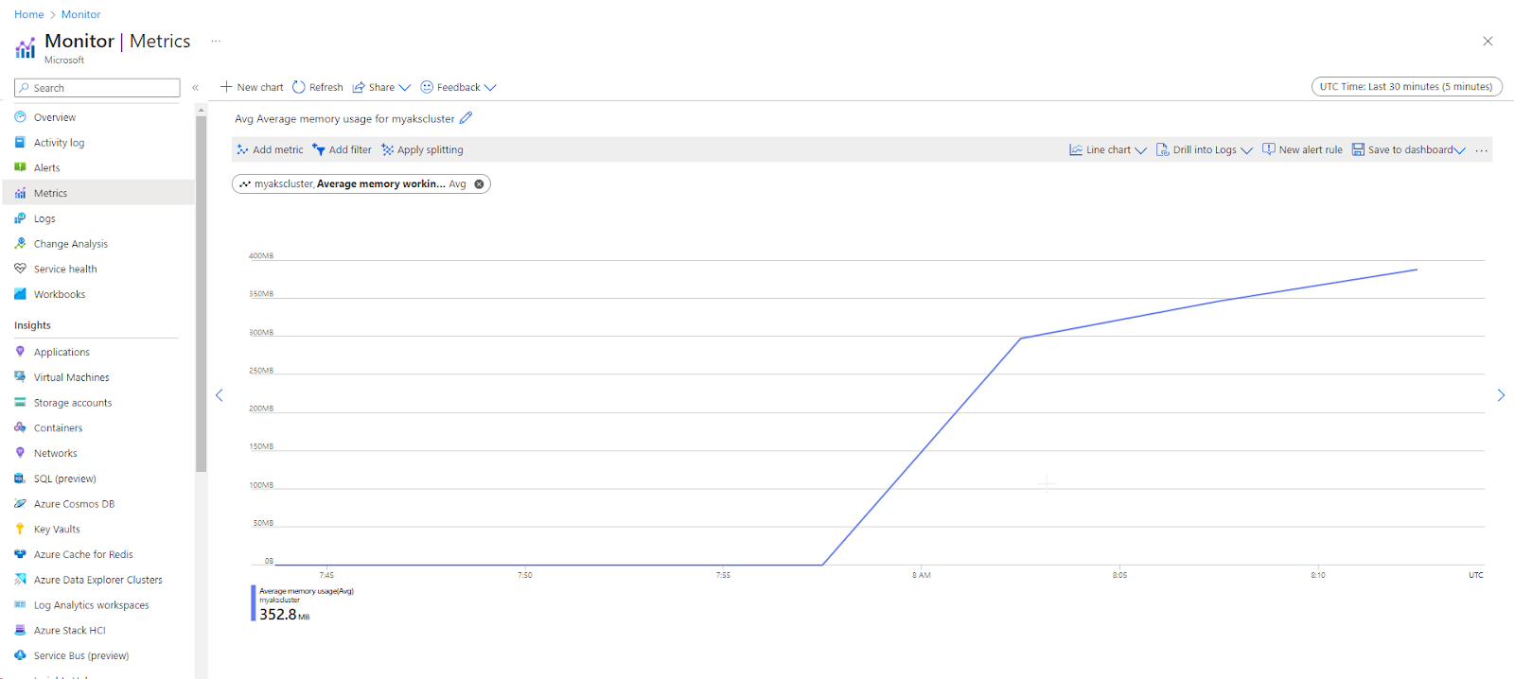Image resolution: width=1514 pixels, height=679 pixels.
Task: Open the ellipsis menu beside Monitor | Metrics title
Action: point(216,41)
